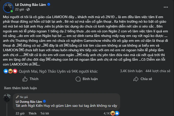Click the haha reaction on the comment

pyautogui.click(x=113, y=113)
